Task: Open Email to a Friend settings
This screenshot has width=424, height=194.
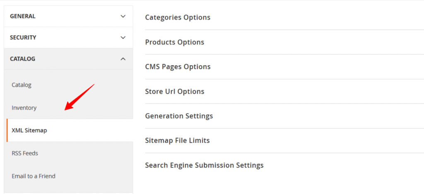Action: (34, 176)
